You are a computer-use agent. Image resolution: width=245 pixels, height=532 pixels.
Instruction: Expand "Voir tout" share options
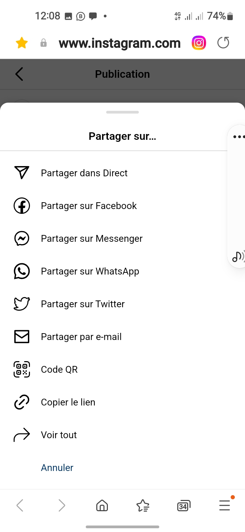(x=59, y=435)
